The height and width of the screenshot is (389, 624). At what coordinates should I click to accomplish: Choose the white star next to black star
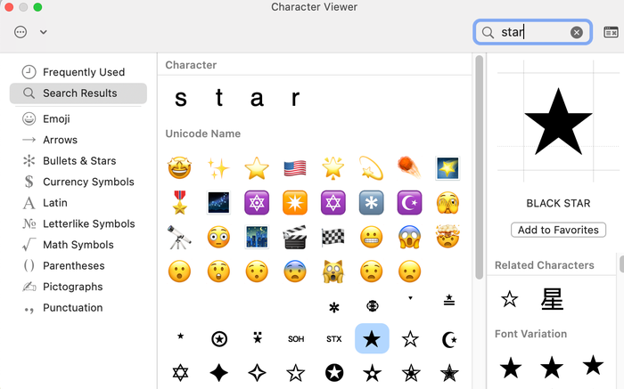click(410, 339)
